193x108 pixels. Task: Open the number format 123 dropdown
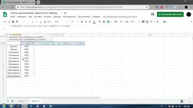coord(49,22)
